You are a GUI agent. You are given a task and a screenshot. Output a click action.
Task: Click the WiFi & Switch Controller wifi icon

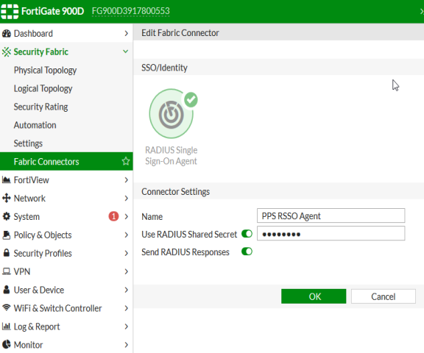(7, 307)
